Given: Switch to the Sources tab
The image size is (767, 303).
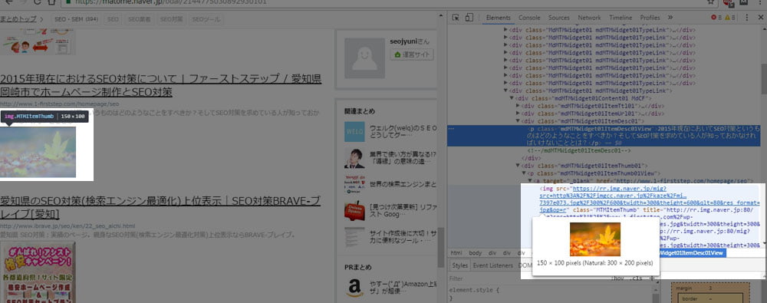Looking at the screenshot, I should (558, 18).
